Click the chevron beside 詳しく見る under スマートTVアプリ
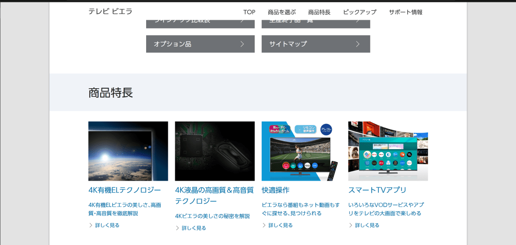516x245 pixels. coord(351,225)
